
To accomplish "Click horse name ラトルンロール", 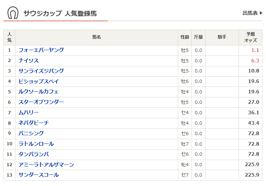I will click(36, 144).
